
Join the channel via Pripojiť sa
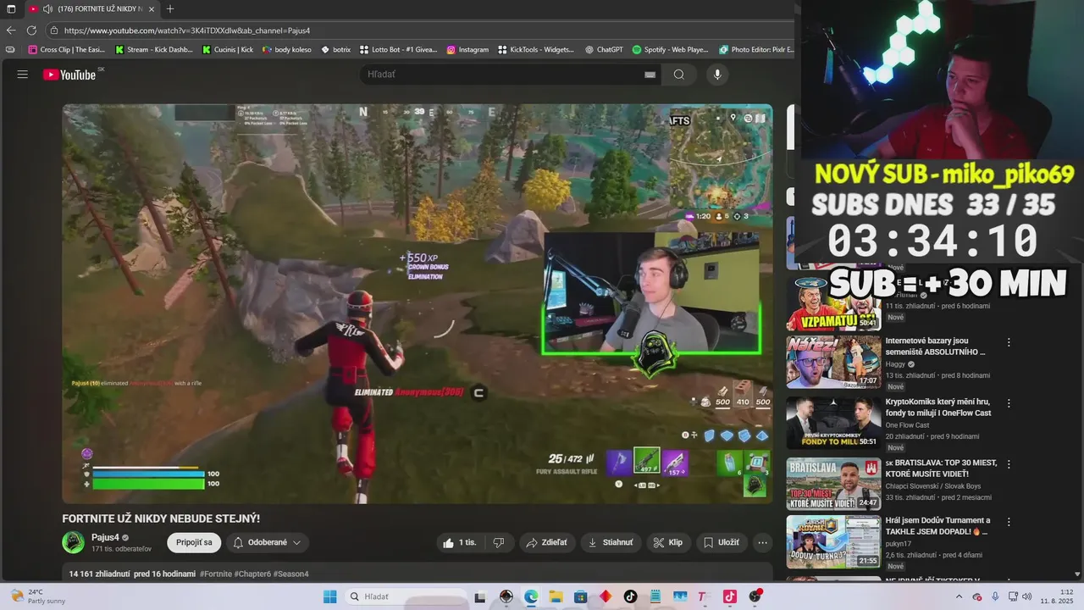pos(194,542)
